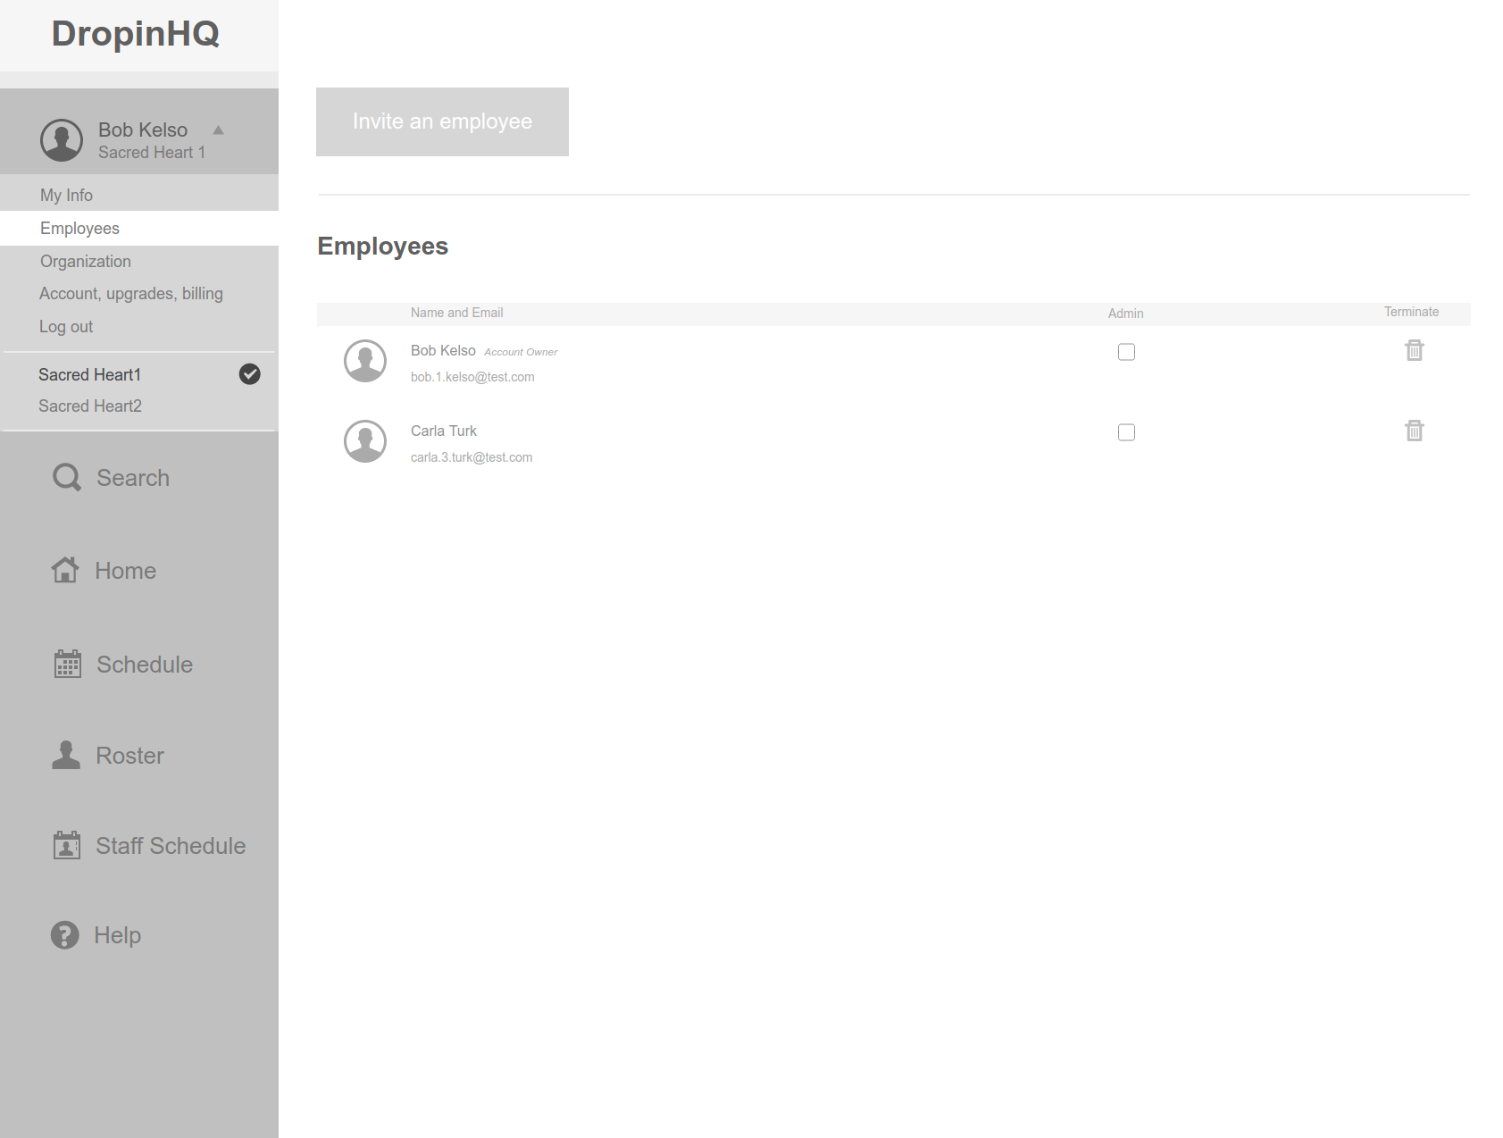Click Carla Turk's avatar in employee list

pyautogui.click(x=365, y=441)
